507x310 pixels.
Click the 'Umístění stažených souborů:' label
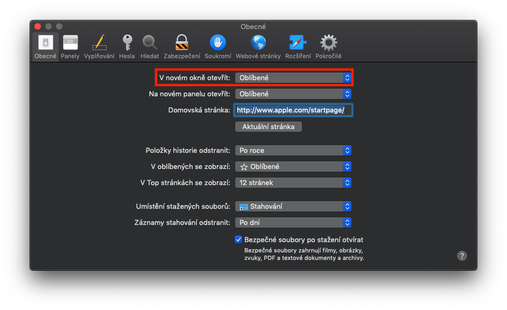pyautogui.click(x=183, y=207)
